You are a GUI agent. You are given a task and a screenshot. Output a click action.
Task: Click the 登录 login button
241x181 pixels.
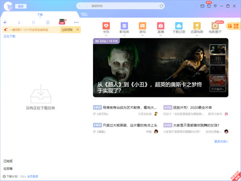21,6
